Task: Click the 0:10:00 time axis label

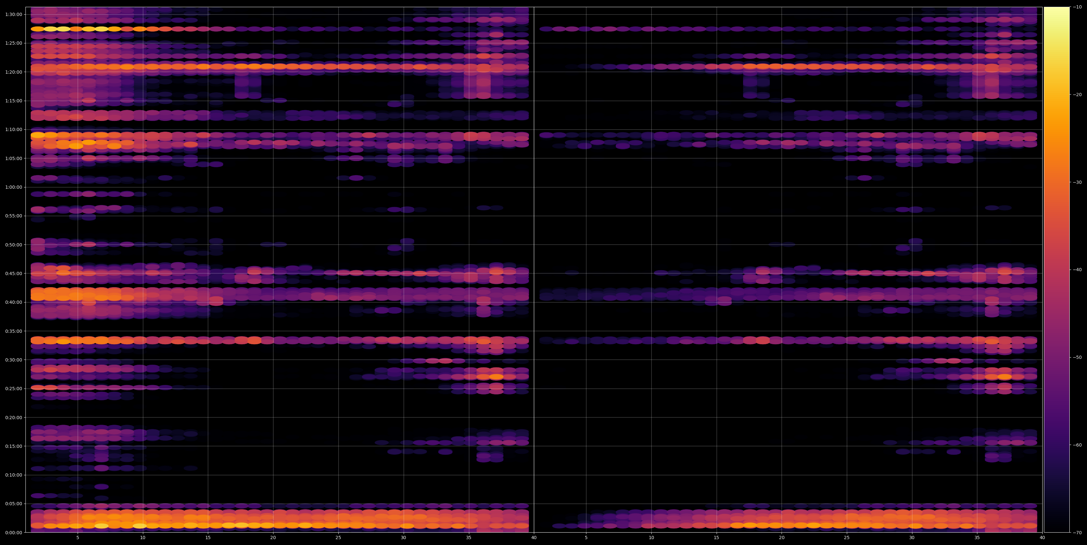Action: 13,475
